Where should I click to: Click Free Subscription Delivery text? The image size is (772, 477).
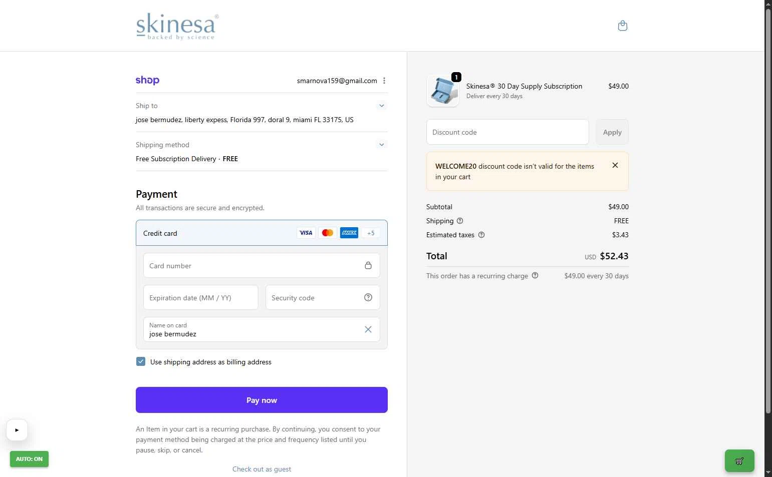point(176,159)
